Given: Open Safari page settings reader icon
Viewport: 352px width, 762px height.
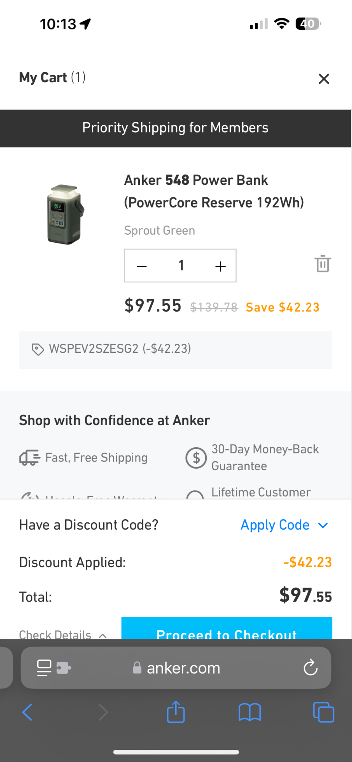Looking at the screenshot, I should click(x=44, y=668).
